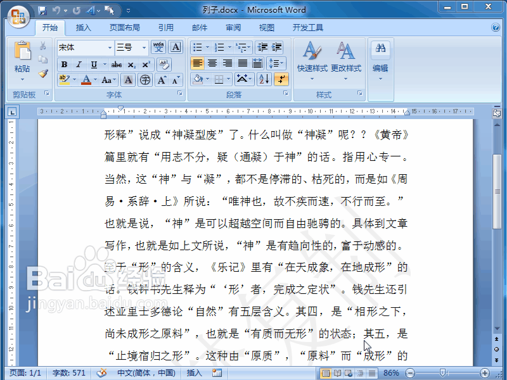Open the 编辑 group button

[380, 61]
